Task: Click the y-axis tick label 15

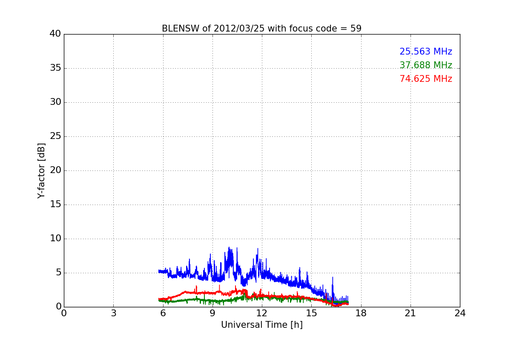Action: (x=55, y=205)
